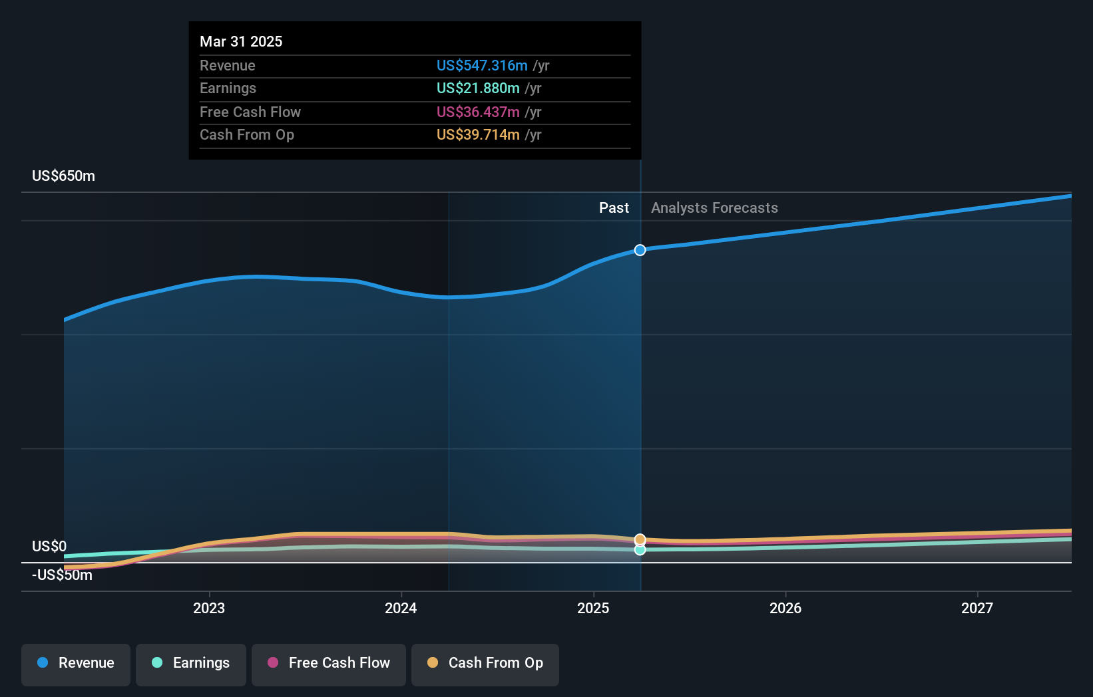Click the 2027 x-axis label

tap(977, 608)
